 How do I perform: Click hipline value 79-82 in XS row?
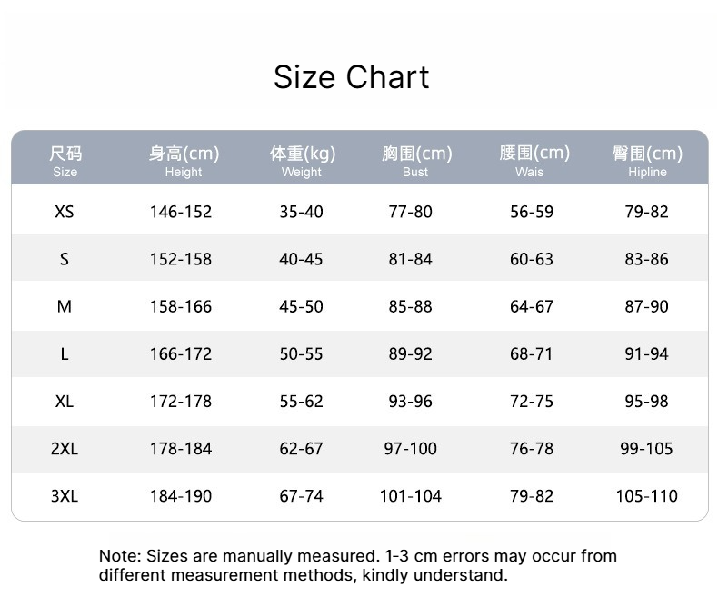coord(646,212)
